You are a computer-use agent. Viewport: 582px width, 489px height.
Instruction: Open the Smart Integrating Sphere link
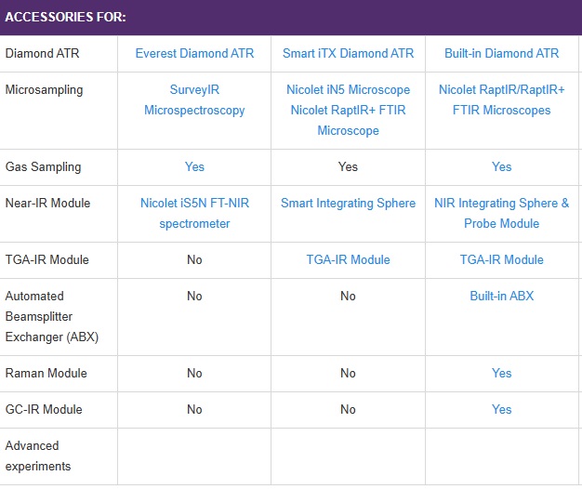point(348,204)
